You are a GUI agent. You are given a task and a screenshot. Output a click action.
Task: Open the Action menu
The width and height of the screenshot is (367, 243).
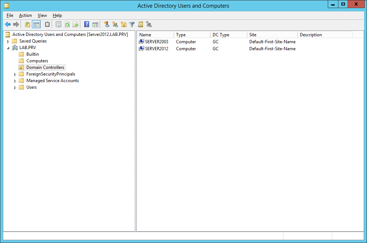pyautogui.click(x=25, y=15)
